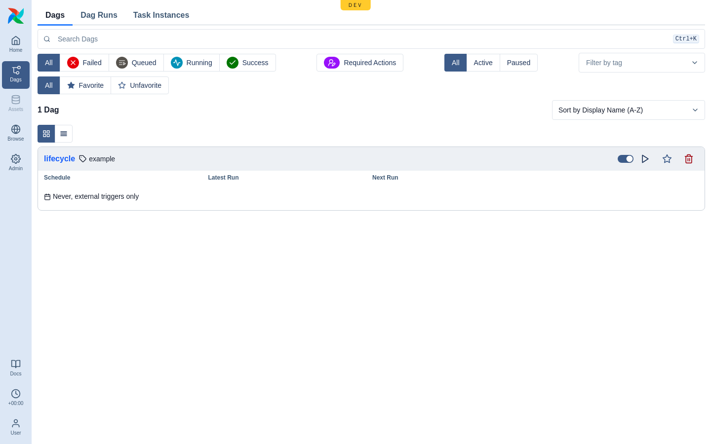Click the Ctrl+K shortcut hint

click(x=686, y=39)
